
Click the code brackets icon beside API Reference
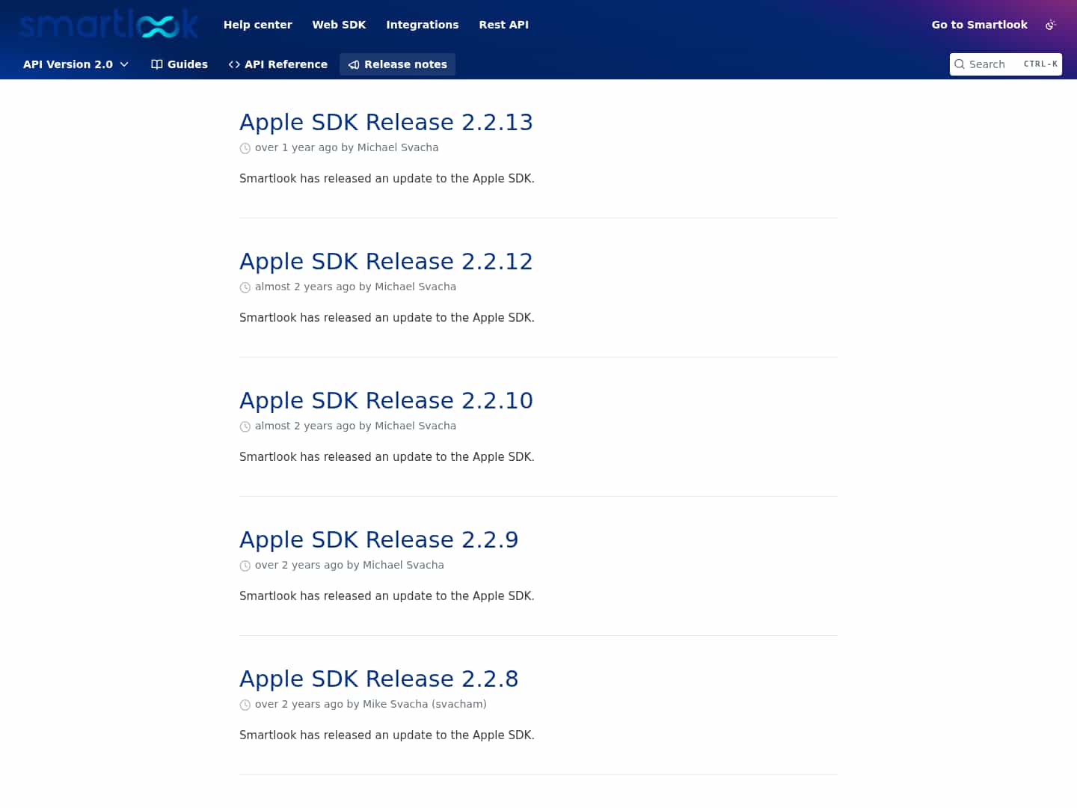click(x=233, y=64)
